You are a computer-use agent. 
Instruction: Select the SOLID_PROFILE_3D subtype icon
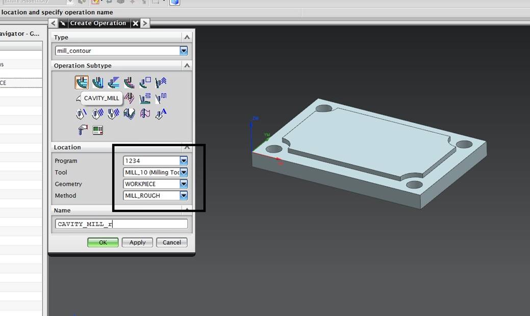(129, 113)
